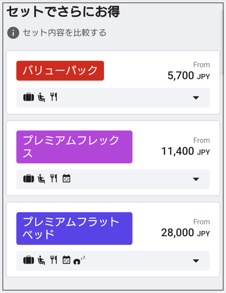Expand プレミアムフレックス details arrow
Image resolution: width=226 pixels, height=293 pixels.
(196, 179)
